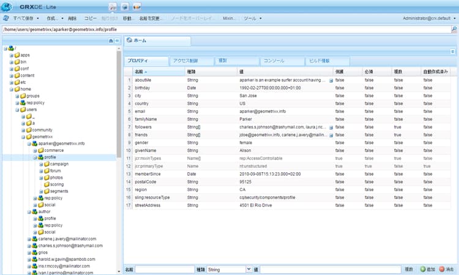This screenshot has width=459, height=275.
Task: Click the collapse arrows icon above the property grid
Action: [452, 51]
